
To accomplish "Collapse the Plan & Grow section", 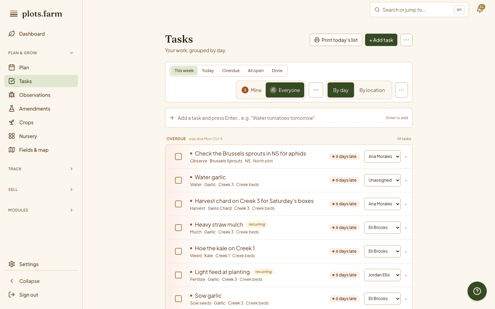I will click(x=41, y=53).
